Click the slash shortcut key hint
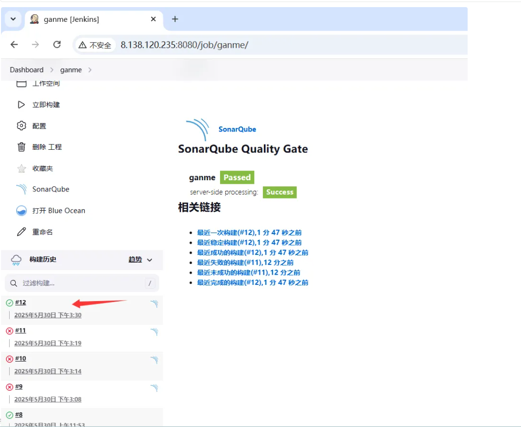This screenshot has width=521, height=427. point(150,283)
